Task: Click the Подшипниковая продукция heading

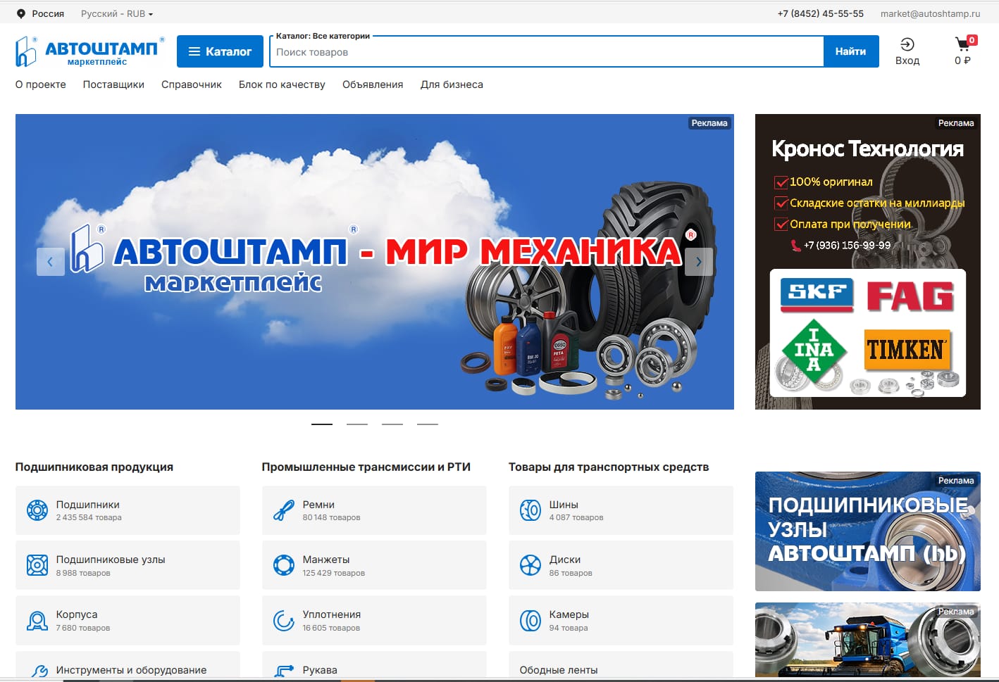Action: point(94,467)
